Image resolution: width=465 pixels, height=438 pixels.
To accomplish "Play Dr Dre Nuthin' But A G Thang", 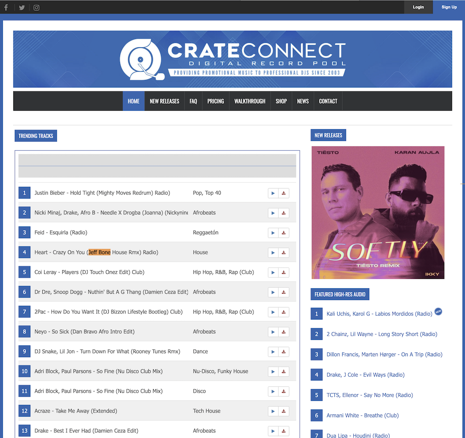I will 273,292.
